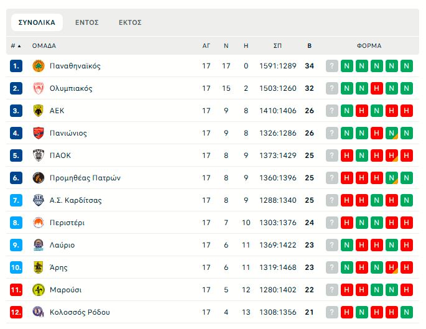Click the Προμηθέας Πατρών team logo
This screenshot has height=329, width=426.
38,178
